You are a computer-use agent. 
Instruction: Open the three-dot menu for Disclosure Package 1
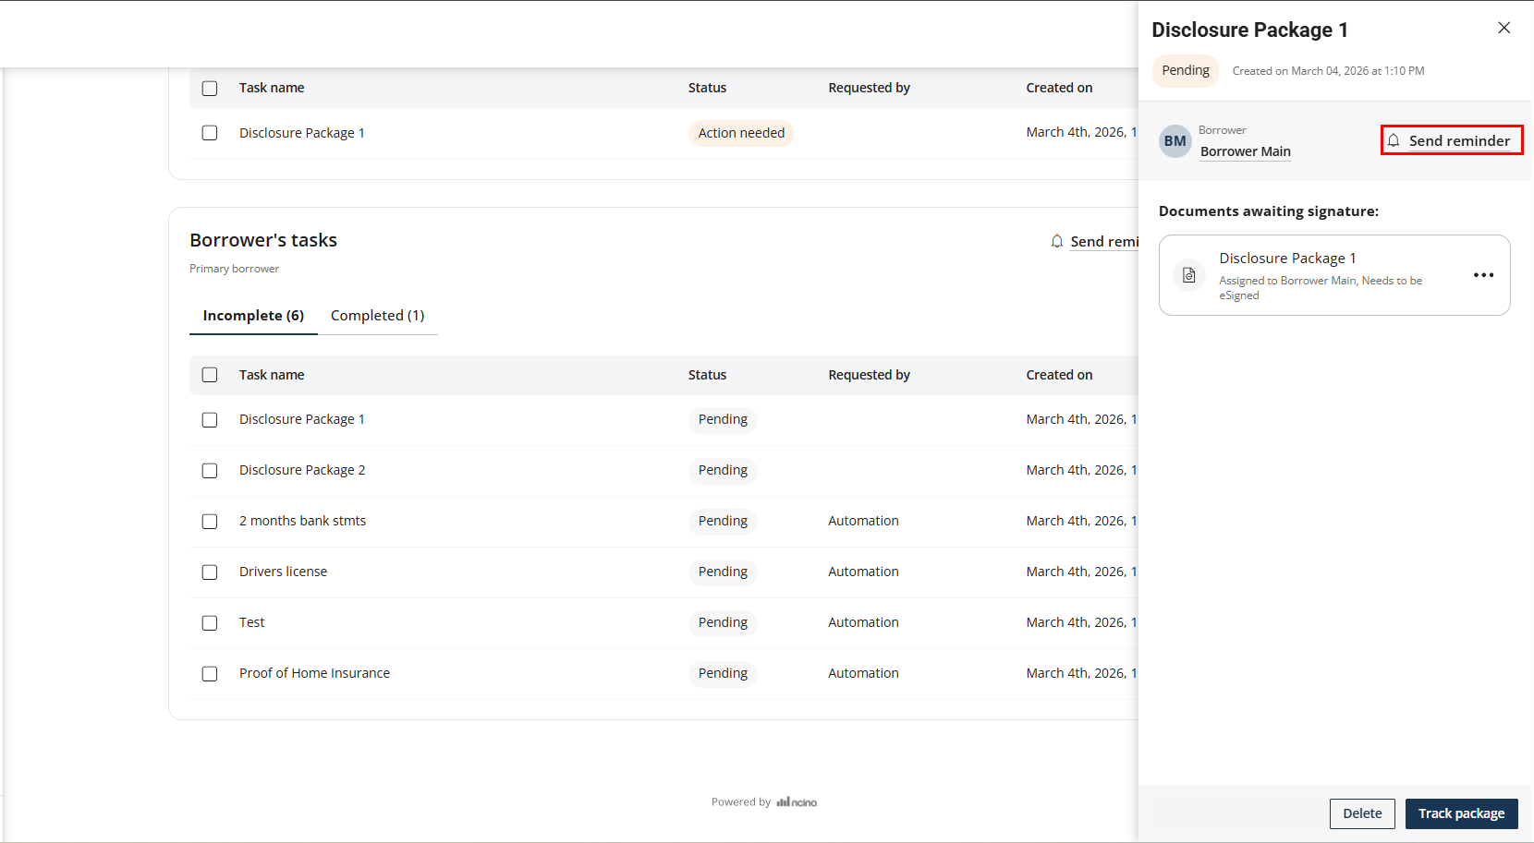coord(1483,275)
